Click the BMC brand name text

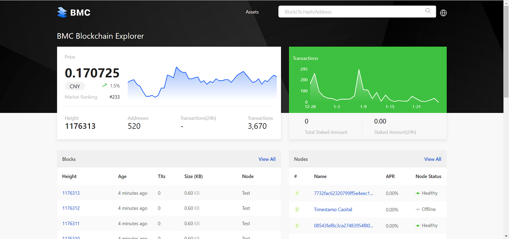[80, 13]
